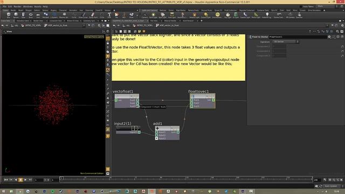Play the timeline forward
Screen dimensions: 345x194
[25, 179]
